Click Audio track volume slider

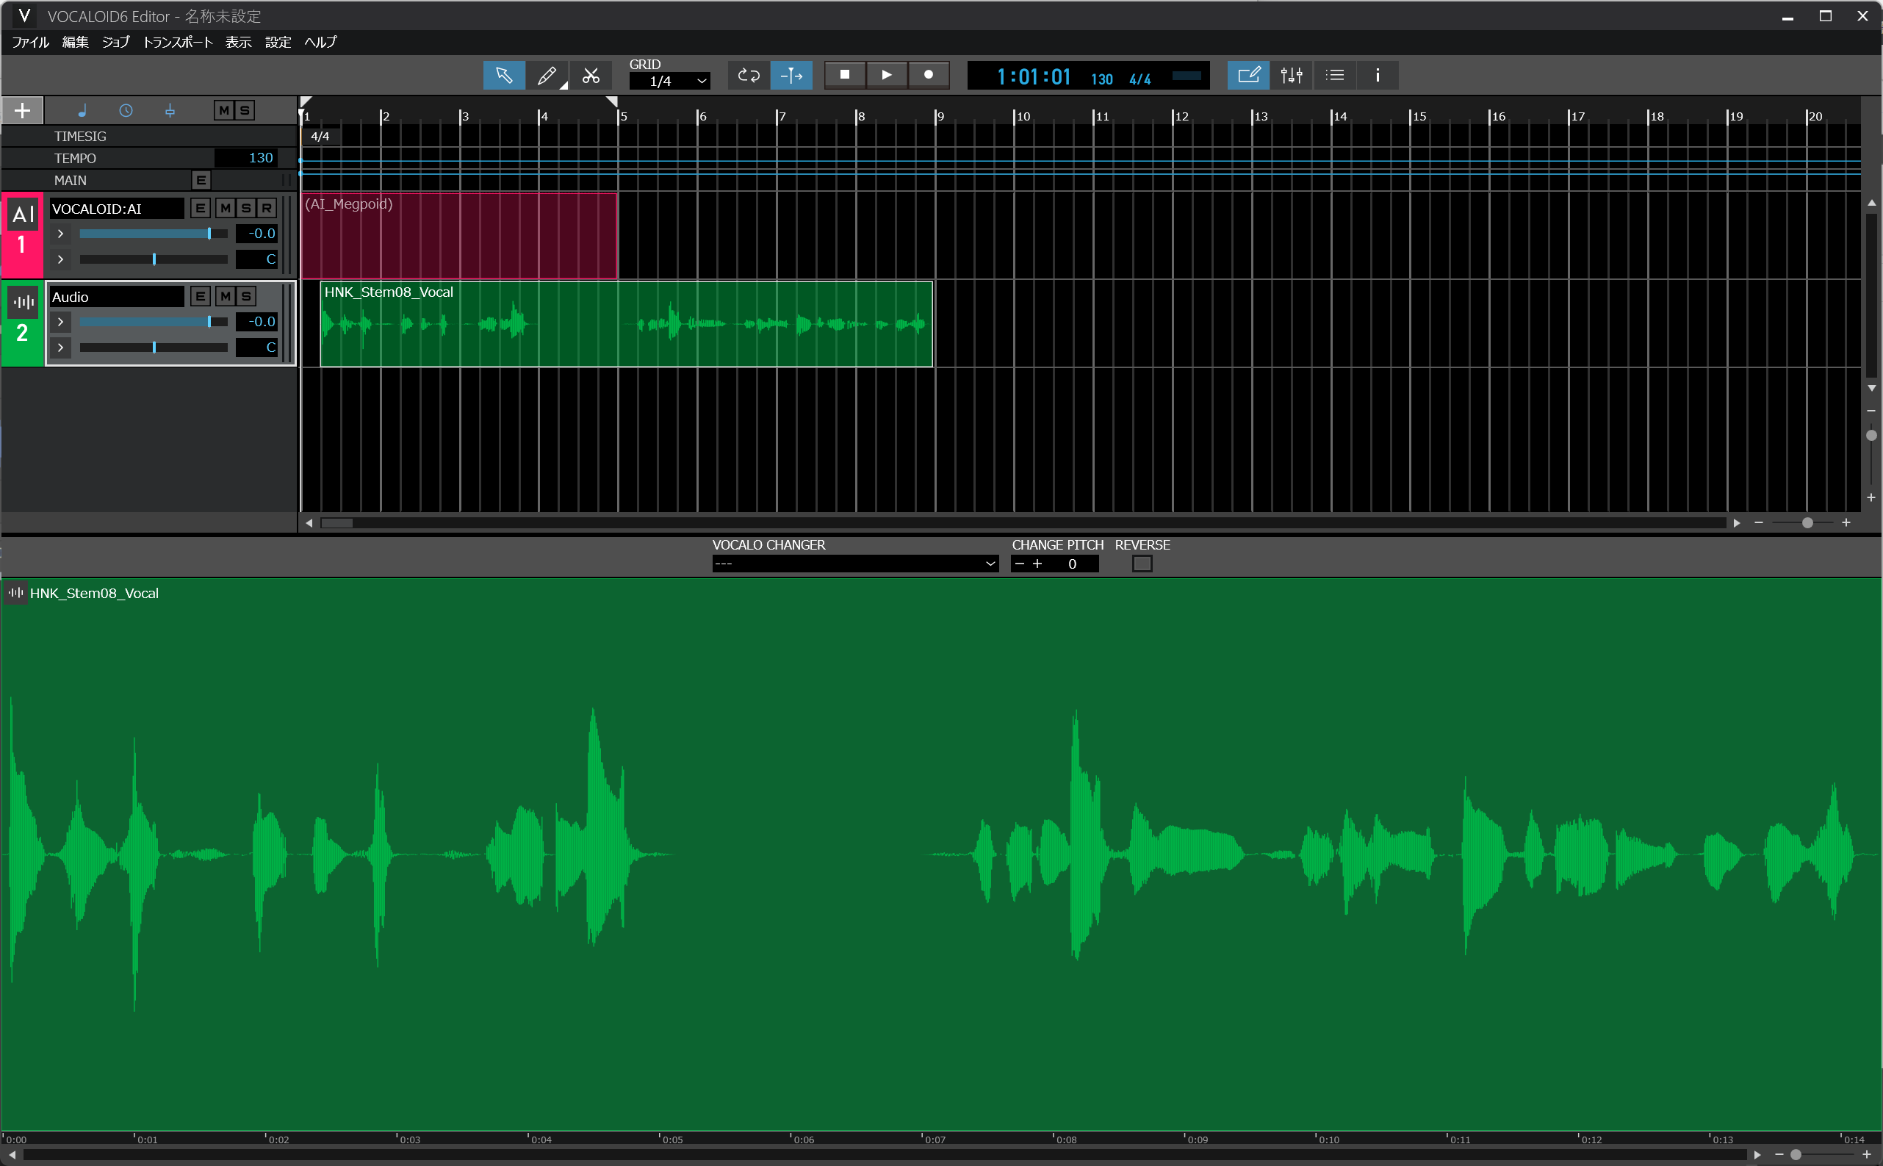coord(154,322)
